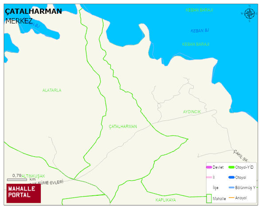Viewport: 262px width, 209px height.
Task: Click the green Otoyol-YİD legend swatch
Action: tap(231, 167)
